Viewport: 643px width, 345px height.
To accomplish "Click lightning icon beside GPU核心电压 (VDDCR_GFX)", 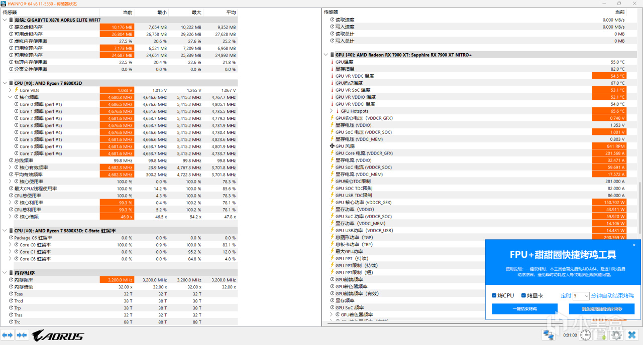I will [332, 118].
